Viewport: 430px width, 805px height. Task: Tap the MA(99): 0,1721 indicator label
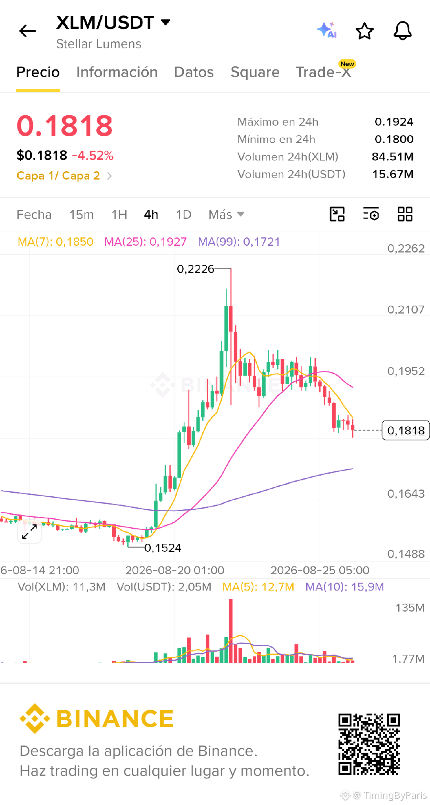click(239, 242)
